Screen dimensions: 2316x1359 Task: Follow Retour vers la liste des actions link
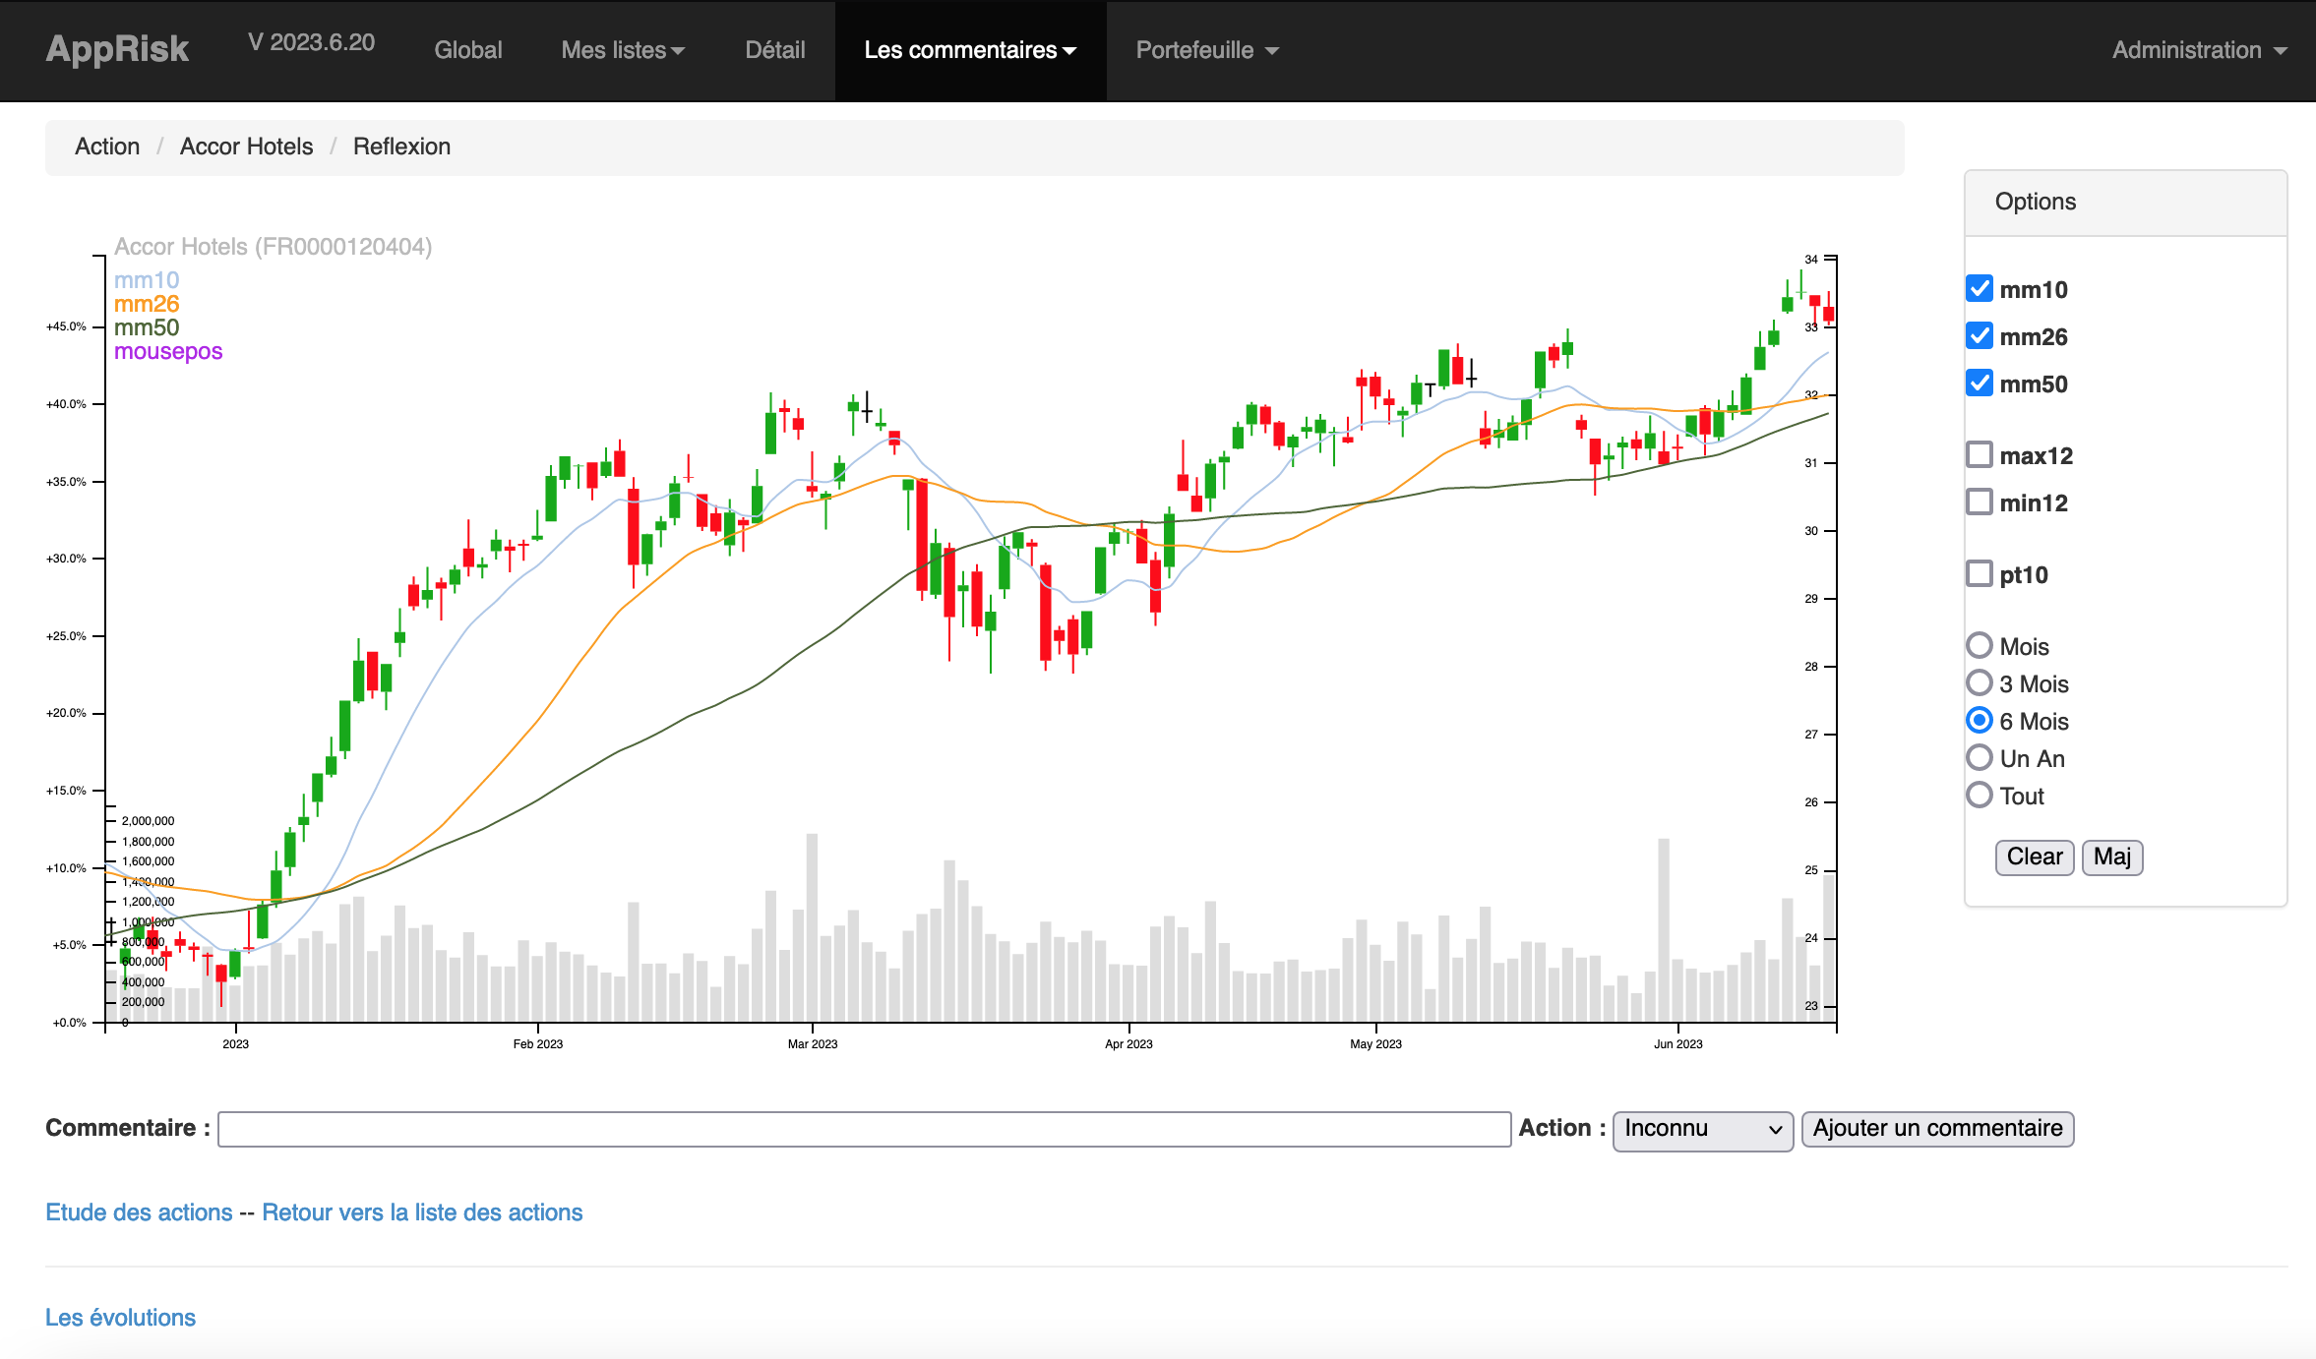tap(422, 1212)
